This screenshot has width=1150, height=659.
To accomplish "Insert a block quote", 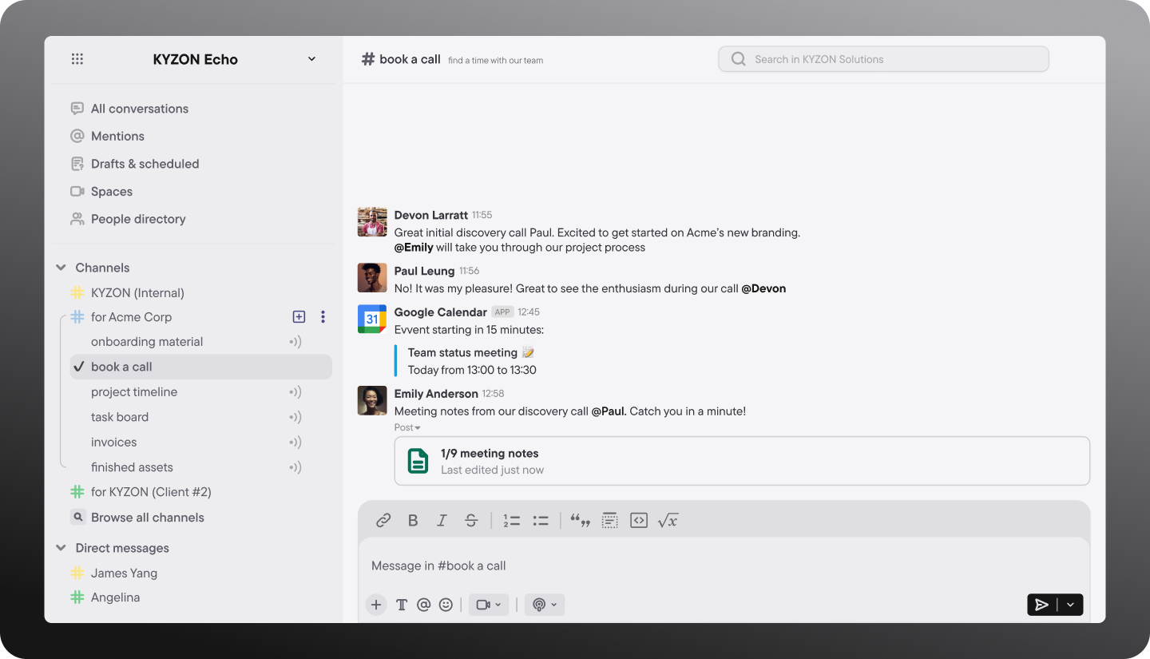I will [x=580, y=521].
